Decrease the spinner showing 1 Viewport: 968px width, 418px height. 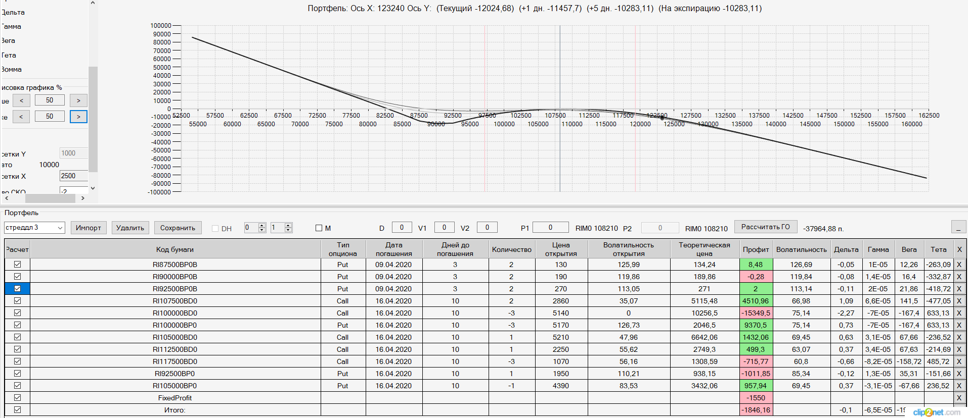(x=288, y=230)
